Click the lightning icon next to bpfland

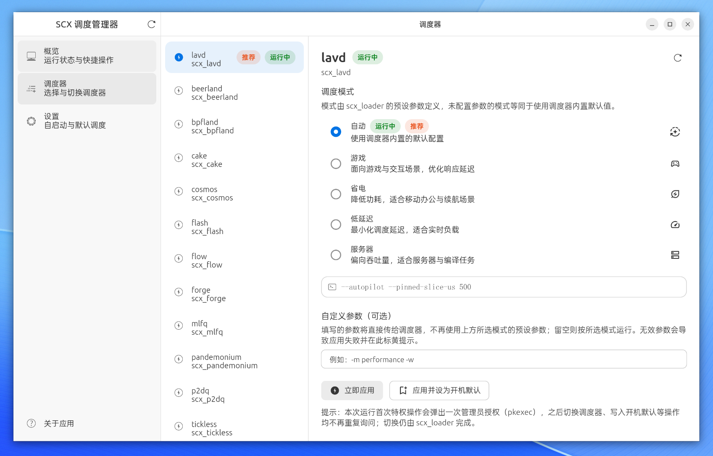(x=179, y=124)
